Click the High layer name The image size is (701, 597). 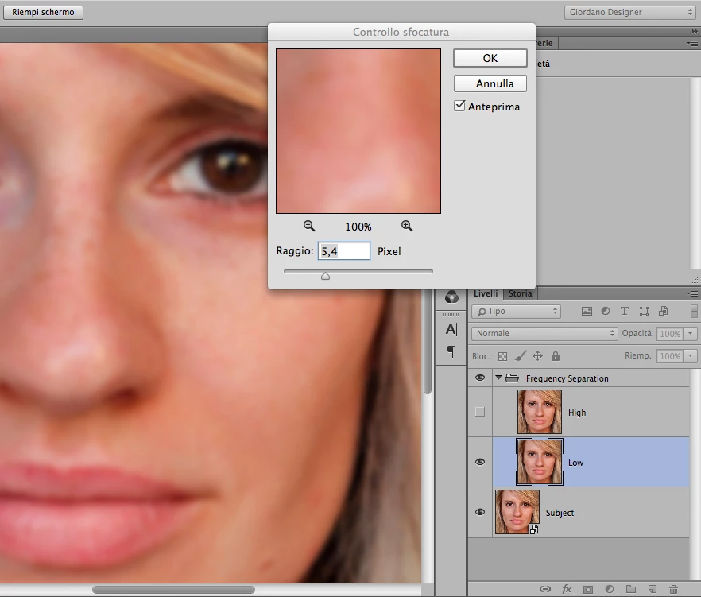click(x=577, y=413)
